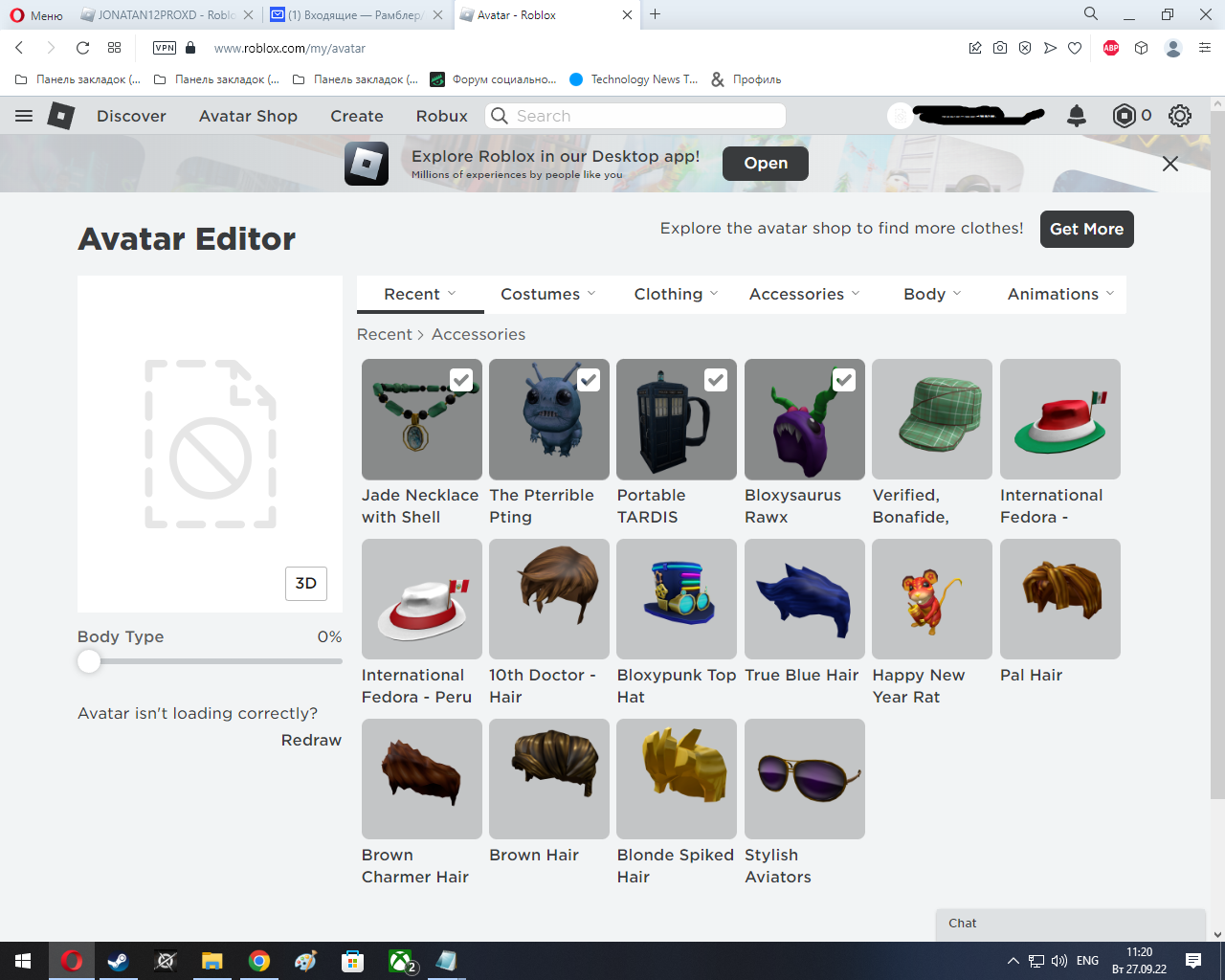This screenshot has height=980, width=1225.
Task: Click the Get More button
Action: click(1086, 229)
